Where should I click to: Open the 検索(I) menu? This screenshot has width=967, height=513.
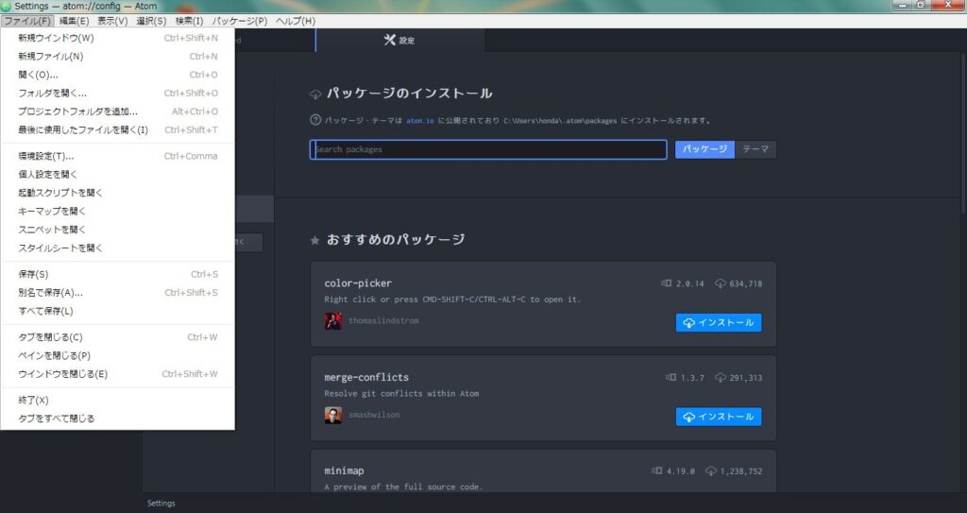pyautogui.click(x=189, y=21)
